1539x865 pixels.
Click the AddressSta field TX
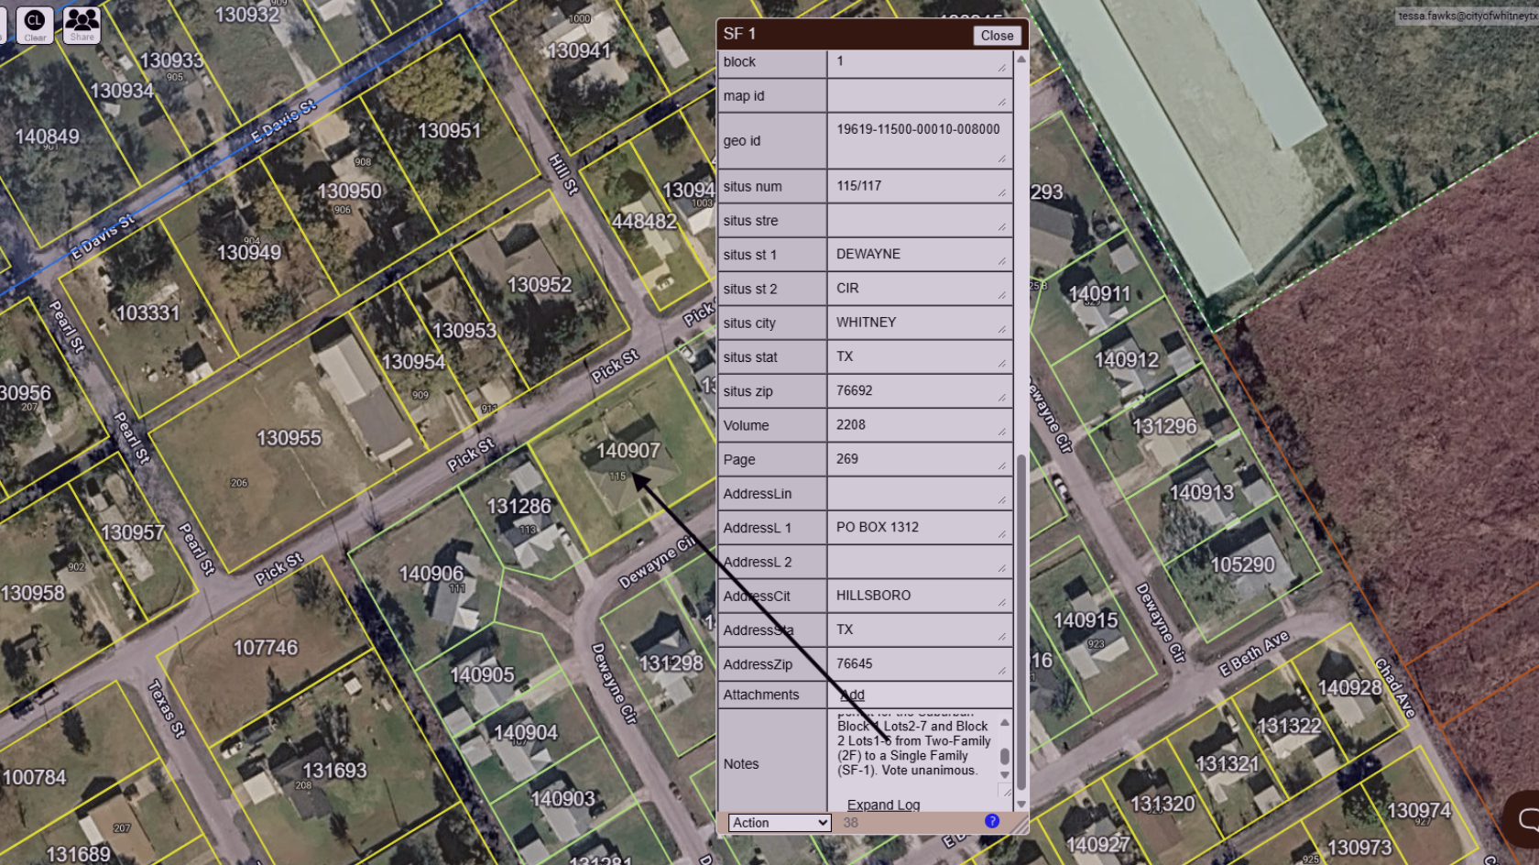point(920,630)
